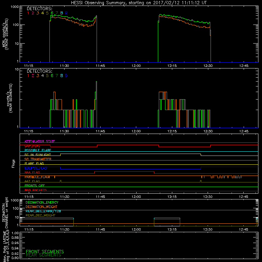Select the SC_TRANSMITTER flag label

(38, 159)
